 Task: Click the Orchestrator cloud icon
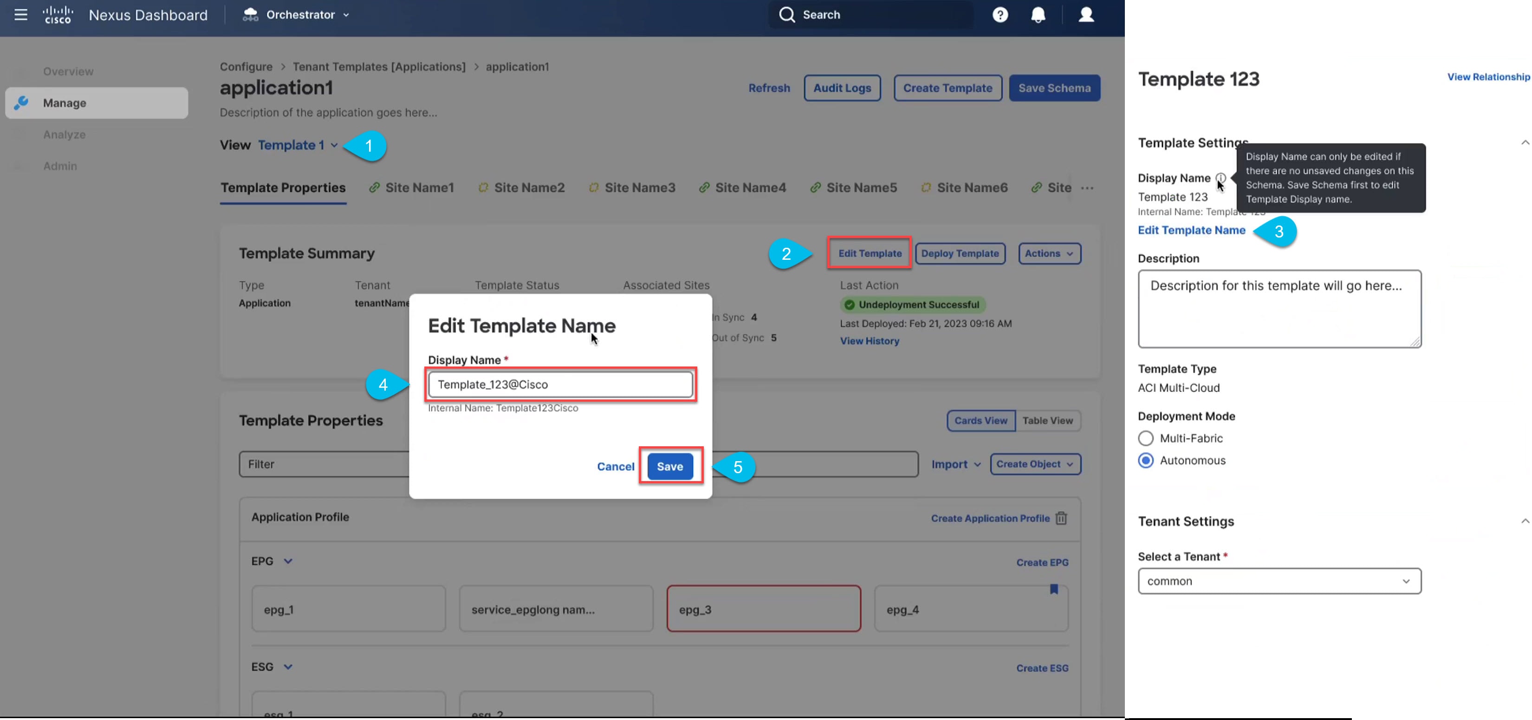pyautogui.click(x=250, y=15)
